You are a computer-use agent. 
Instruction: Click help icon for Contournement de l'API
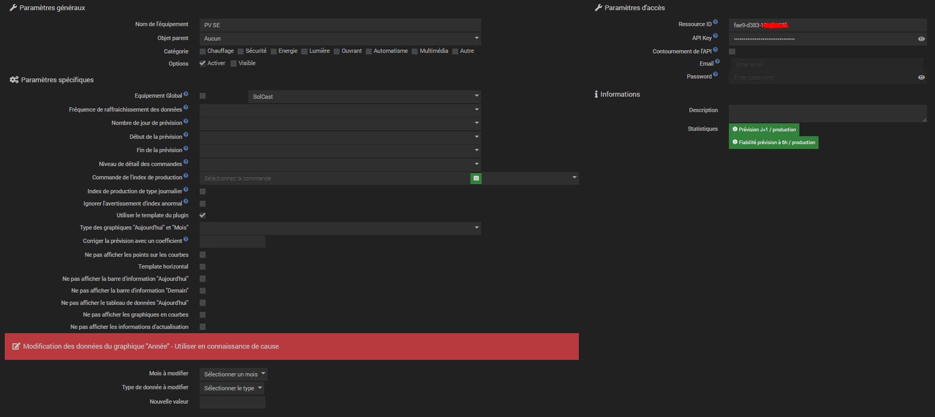(x=716, y=50)
